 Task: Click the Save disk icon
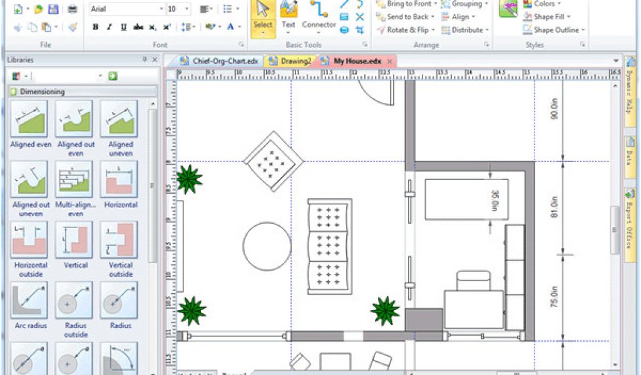pos(53,9)
